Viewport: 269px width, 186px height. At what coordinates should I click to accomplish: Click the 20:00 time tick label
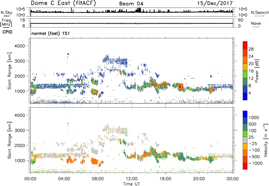(199, 179)
